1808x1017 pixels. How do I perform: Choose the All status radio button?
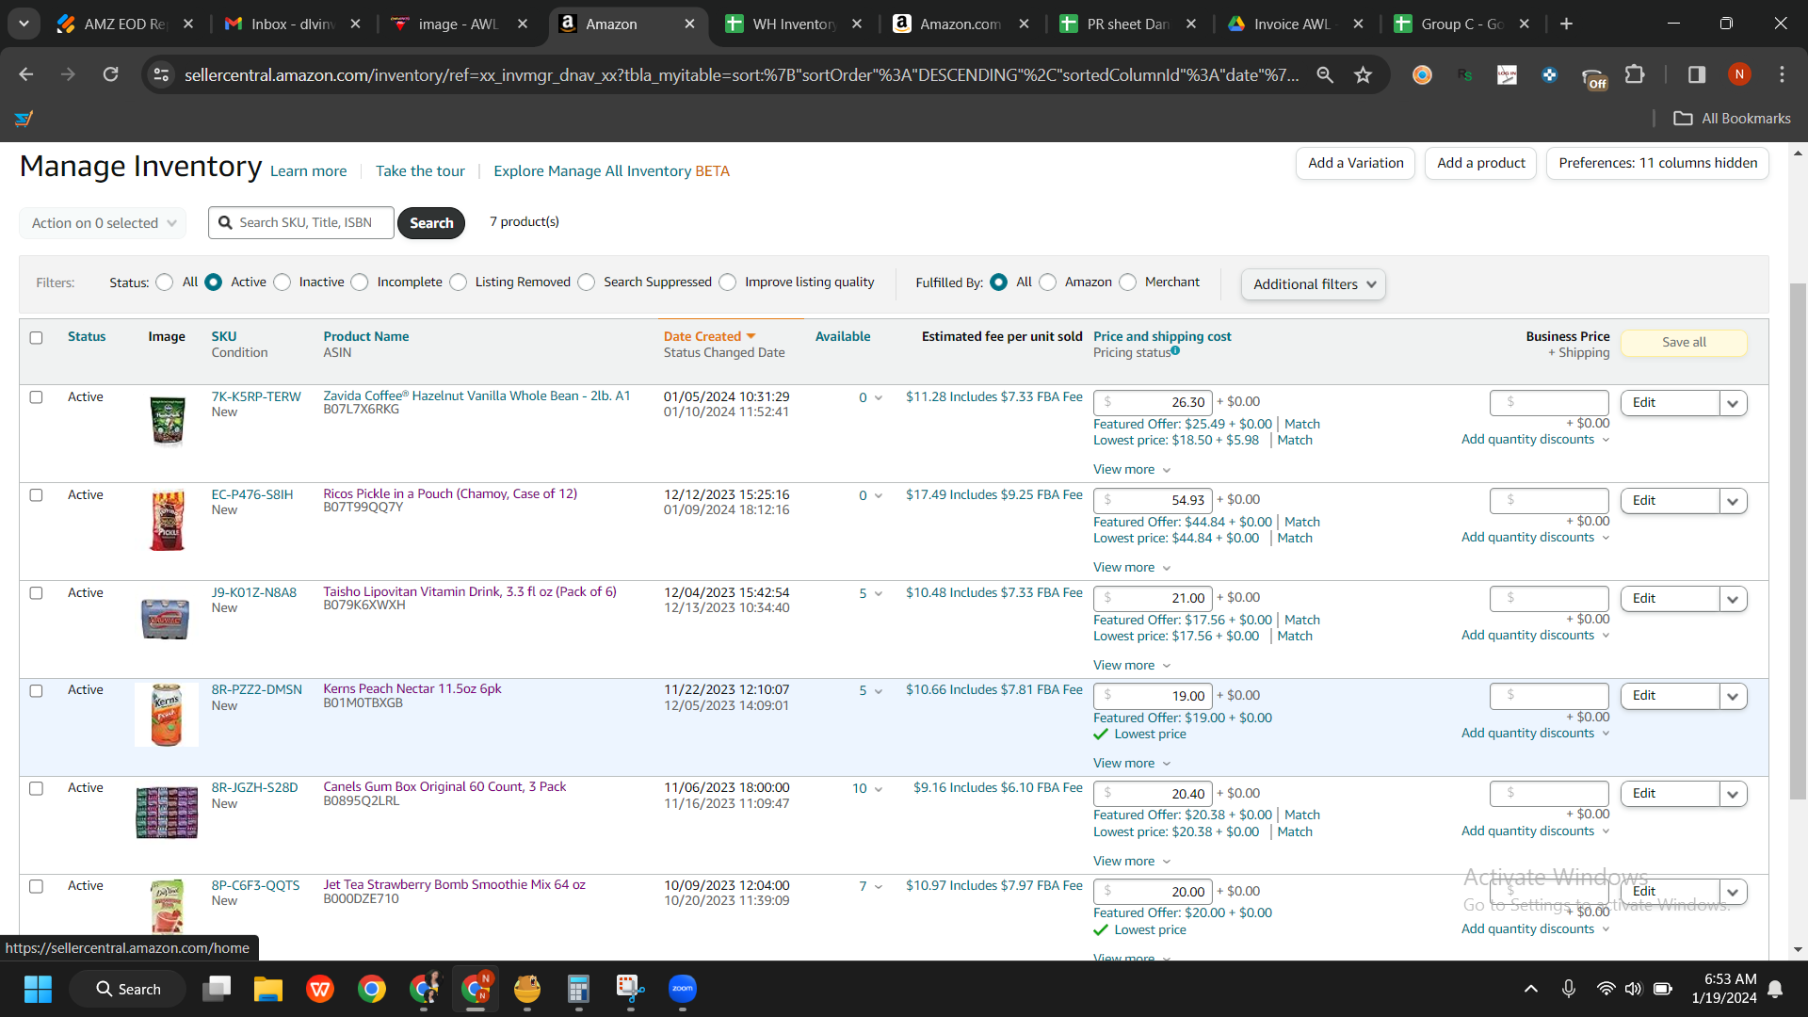(165, 282)
